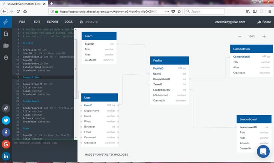Select the Competition table header

pyautogui.click(x=251, y=49)
